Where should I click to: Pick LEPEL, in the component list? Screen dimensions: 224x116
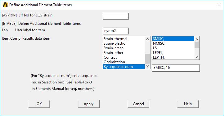pyautogui.click(x=173, y=53)
